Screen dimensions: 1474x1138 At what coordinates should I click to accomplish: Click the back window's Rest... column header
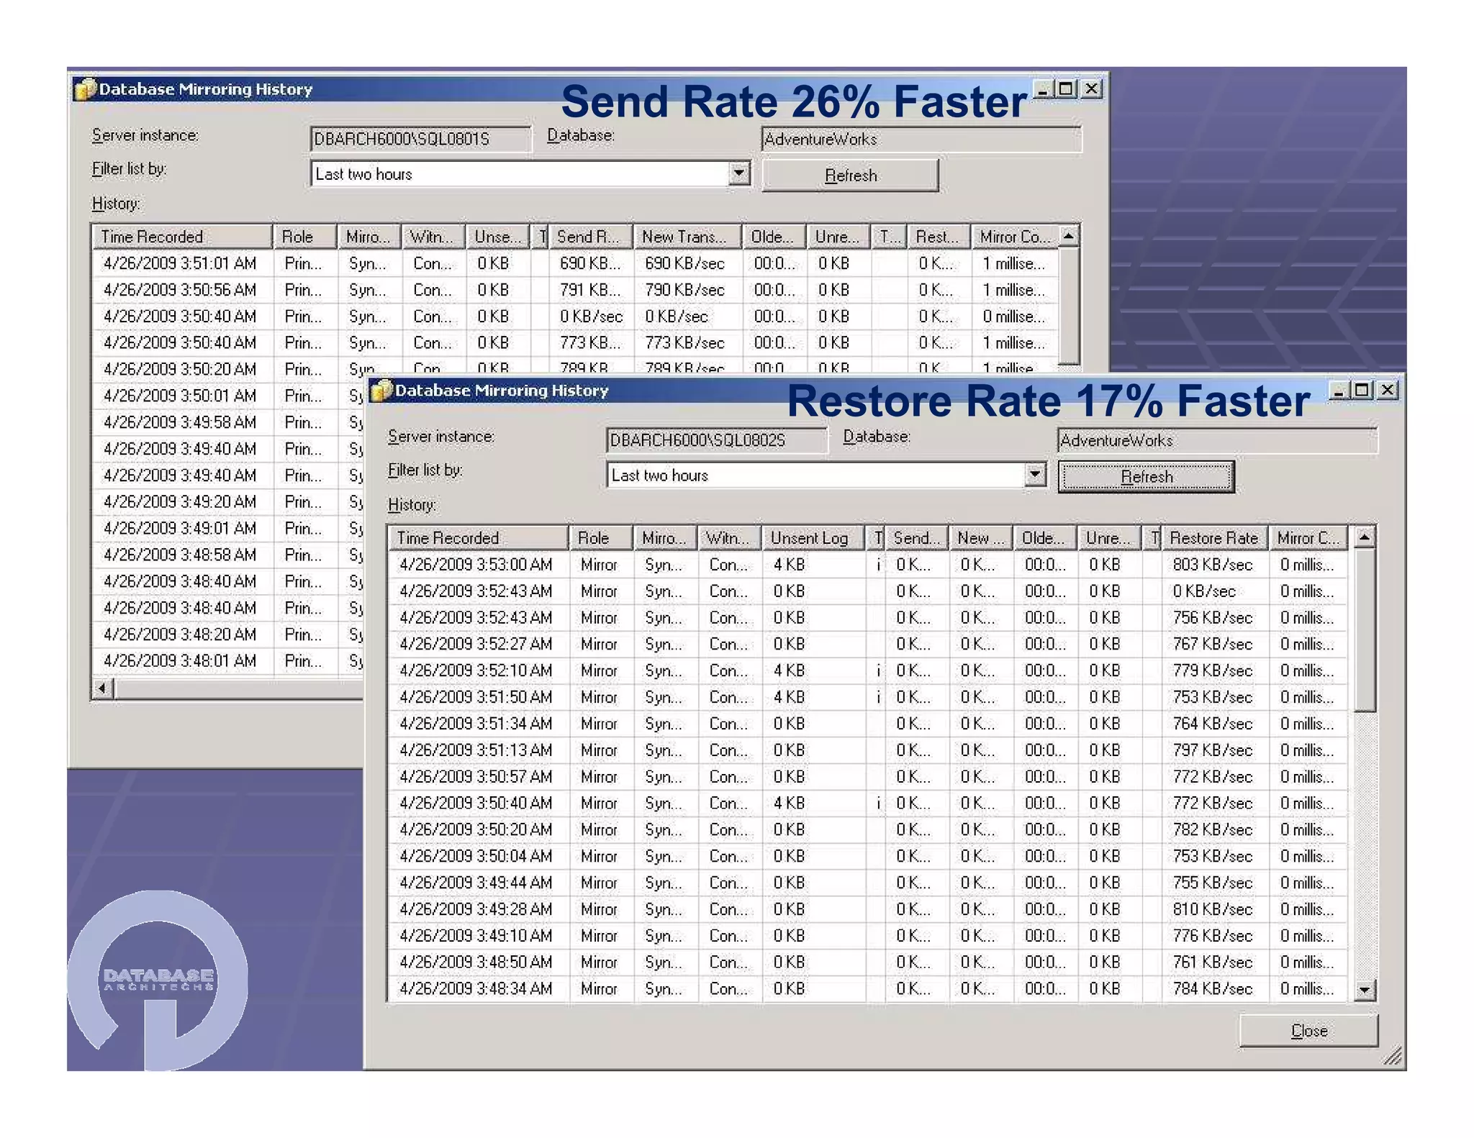pos(938,237)
